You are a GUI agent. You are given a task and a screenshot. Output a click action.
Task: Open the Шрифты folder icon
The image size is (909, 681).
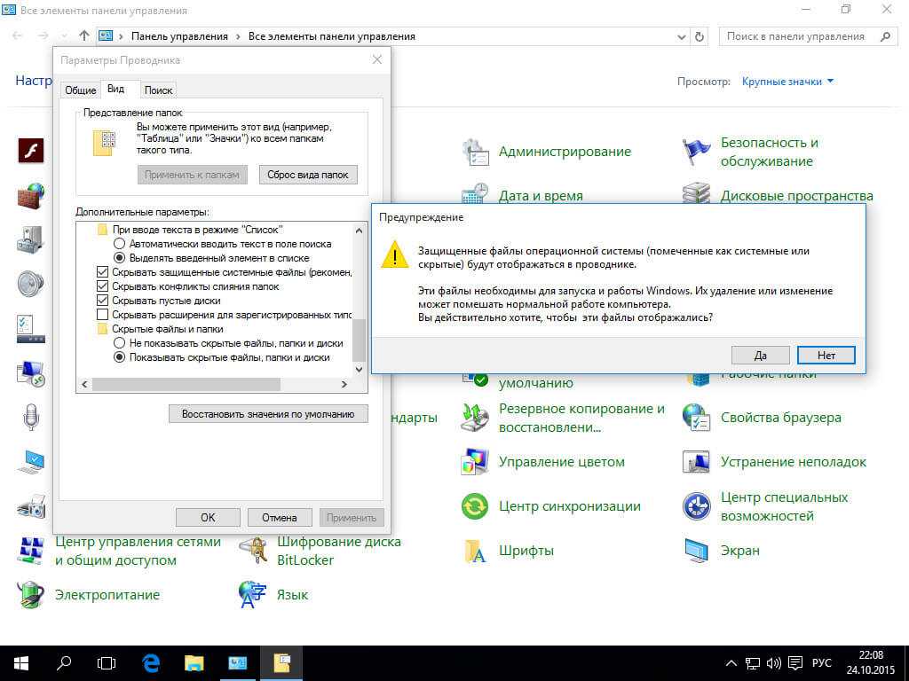coord(476,551)
